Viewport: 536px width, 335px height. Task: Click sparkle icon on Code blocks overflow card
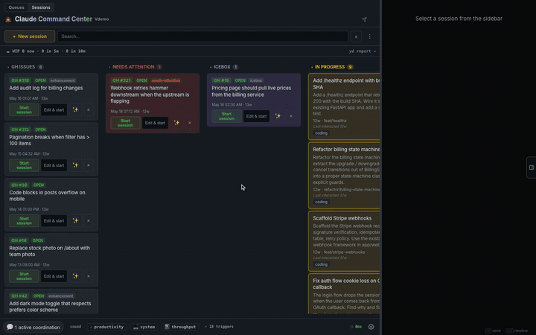tap(75, 221)
